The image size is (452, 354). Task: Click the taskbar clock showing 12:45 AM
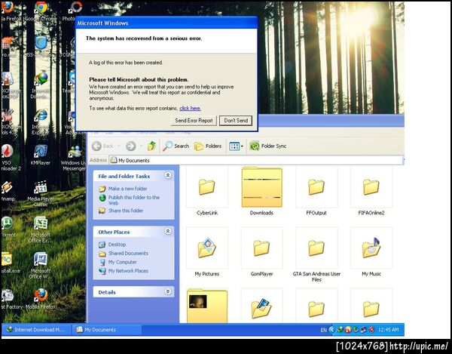[x=388, y=329]
